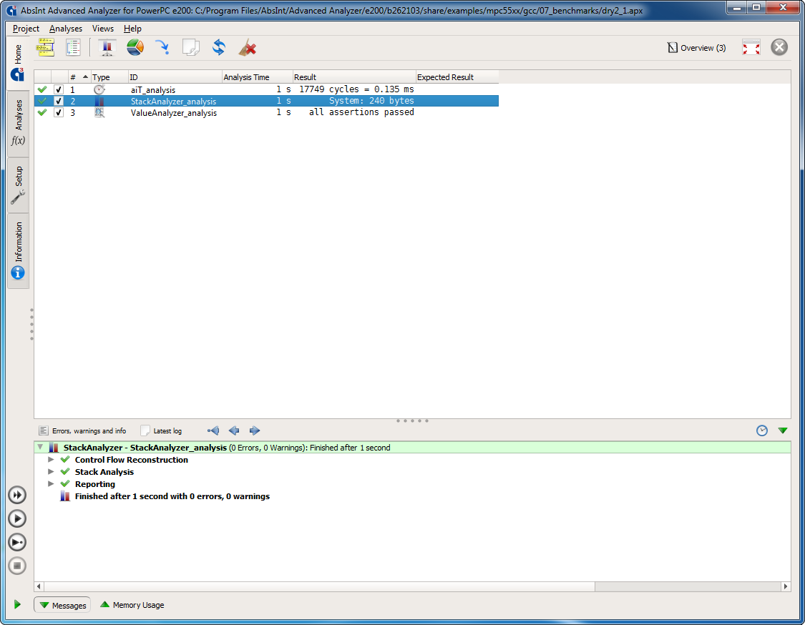Click the green down triangle in messages toolbar
The width and height of the screenshot is (805, 625).
tap(782, 430)
